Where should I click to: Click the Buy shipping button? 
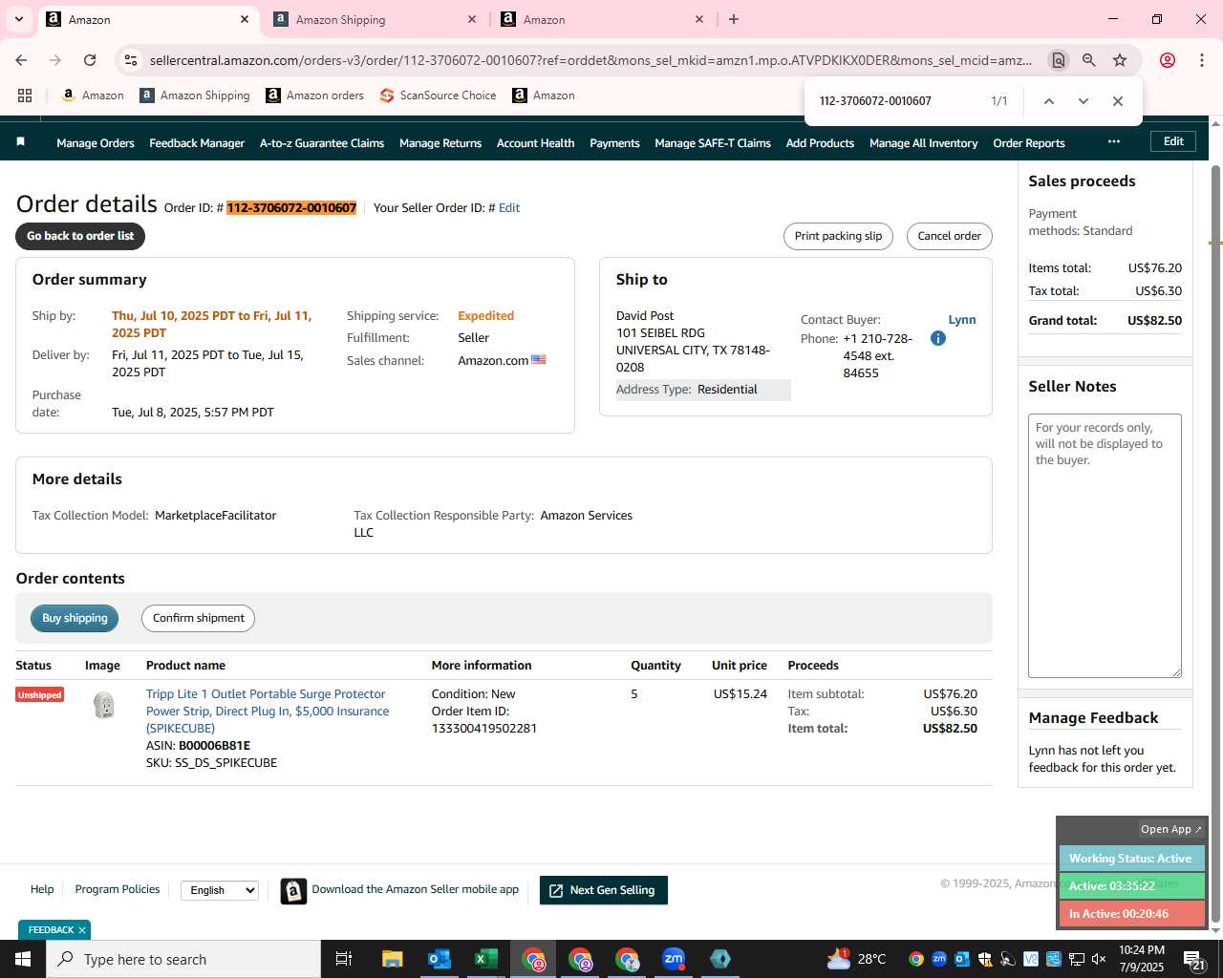[75, 618]
